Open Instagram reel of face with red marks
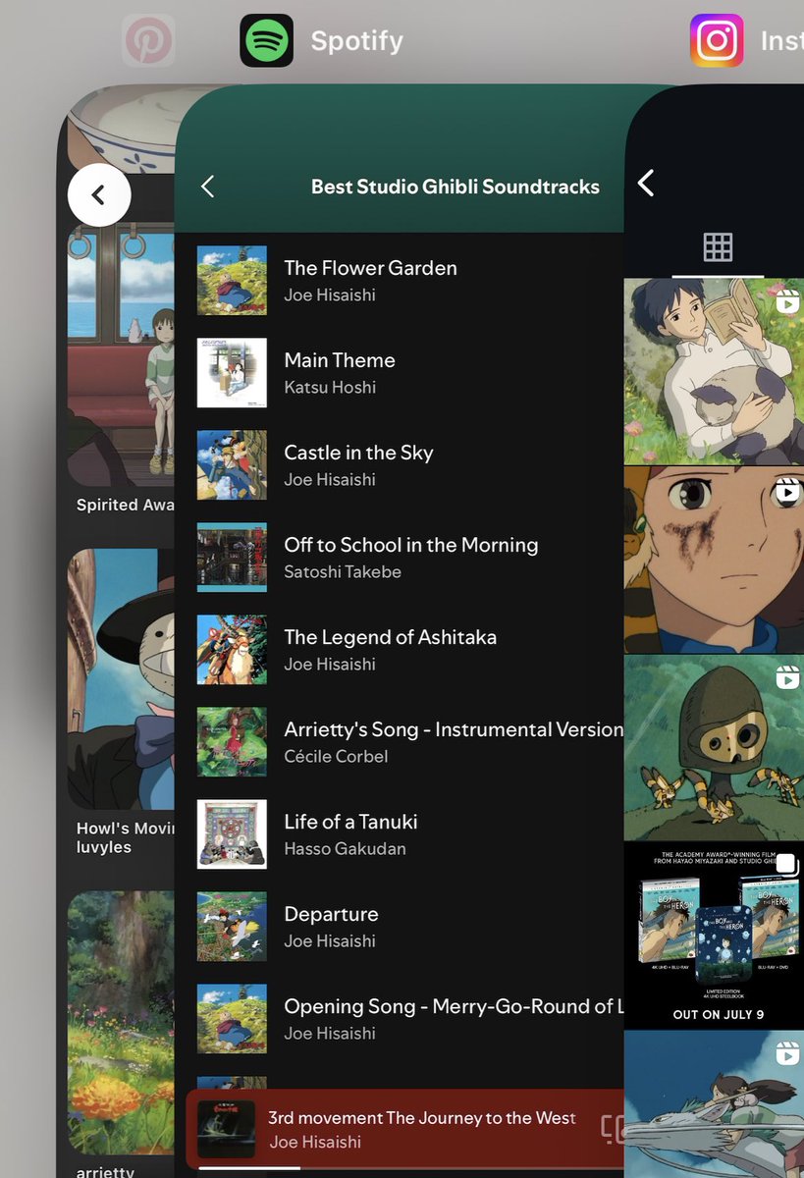Image resolution: width=804 pixels, height=1178 pixels. 714,560
